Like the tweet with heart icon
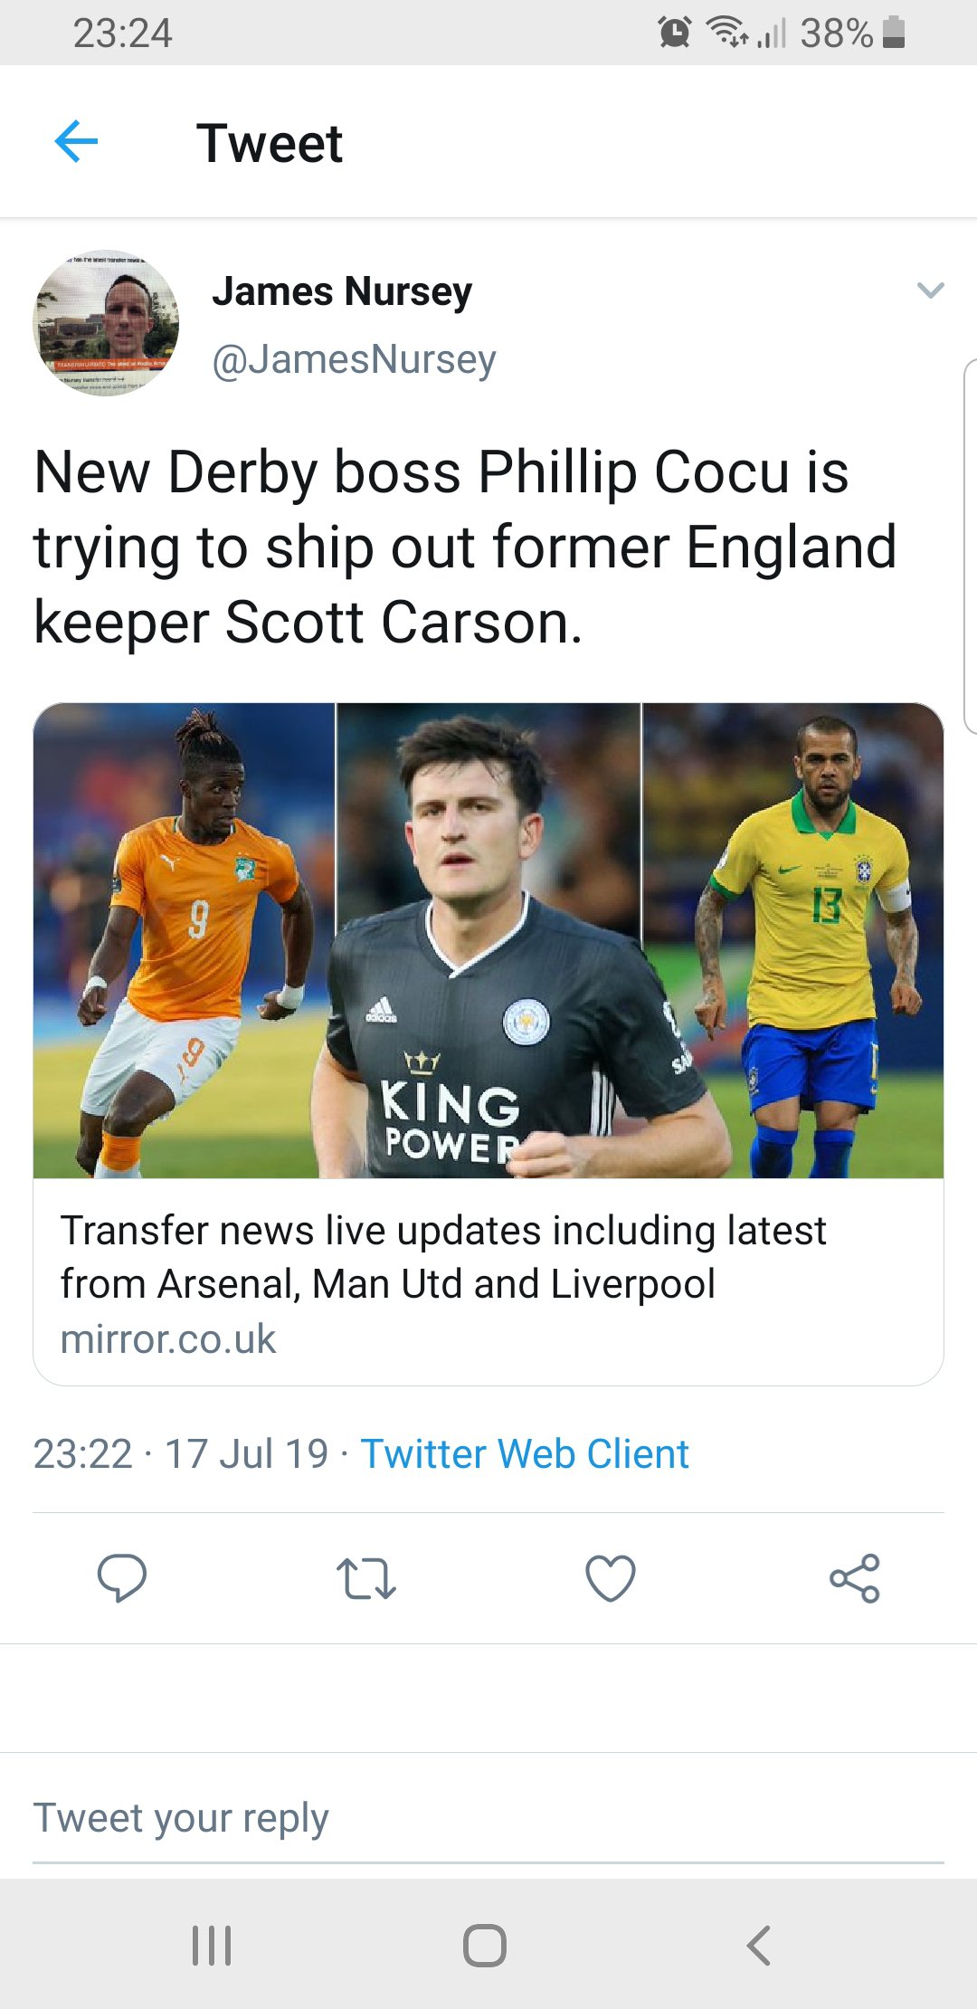The width and height of the screenshot is (977, 2009). (611, 1578)
